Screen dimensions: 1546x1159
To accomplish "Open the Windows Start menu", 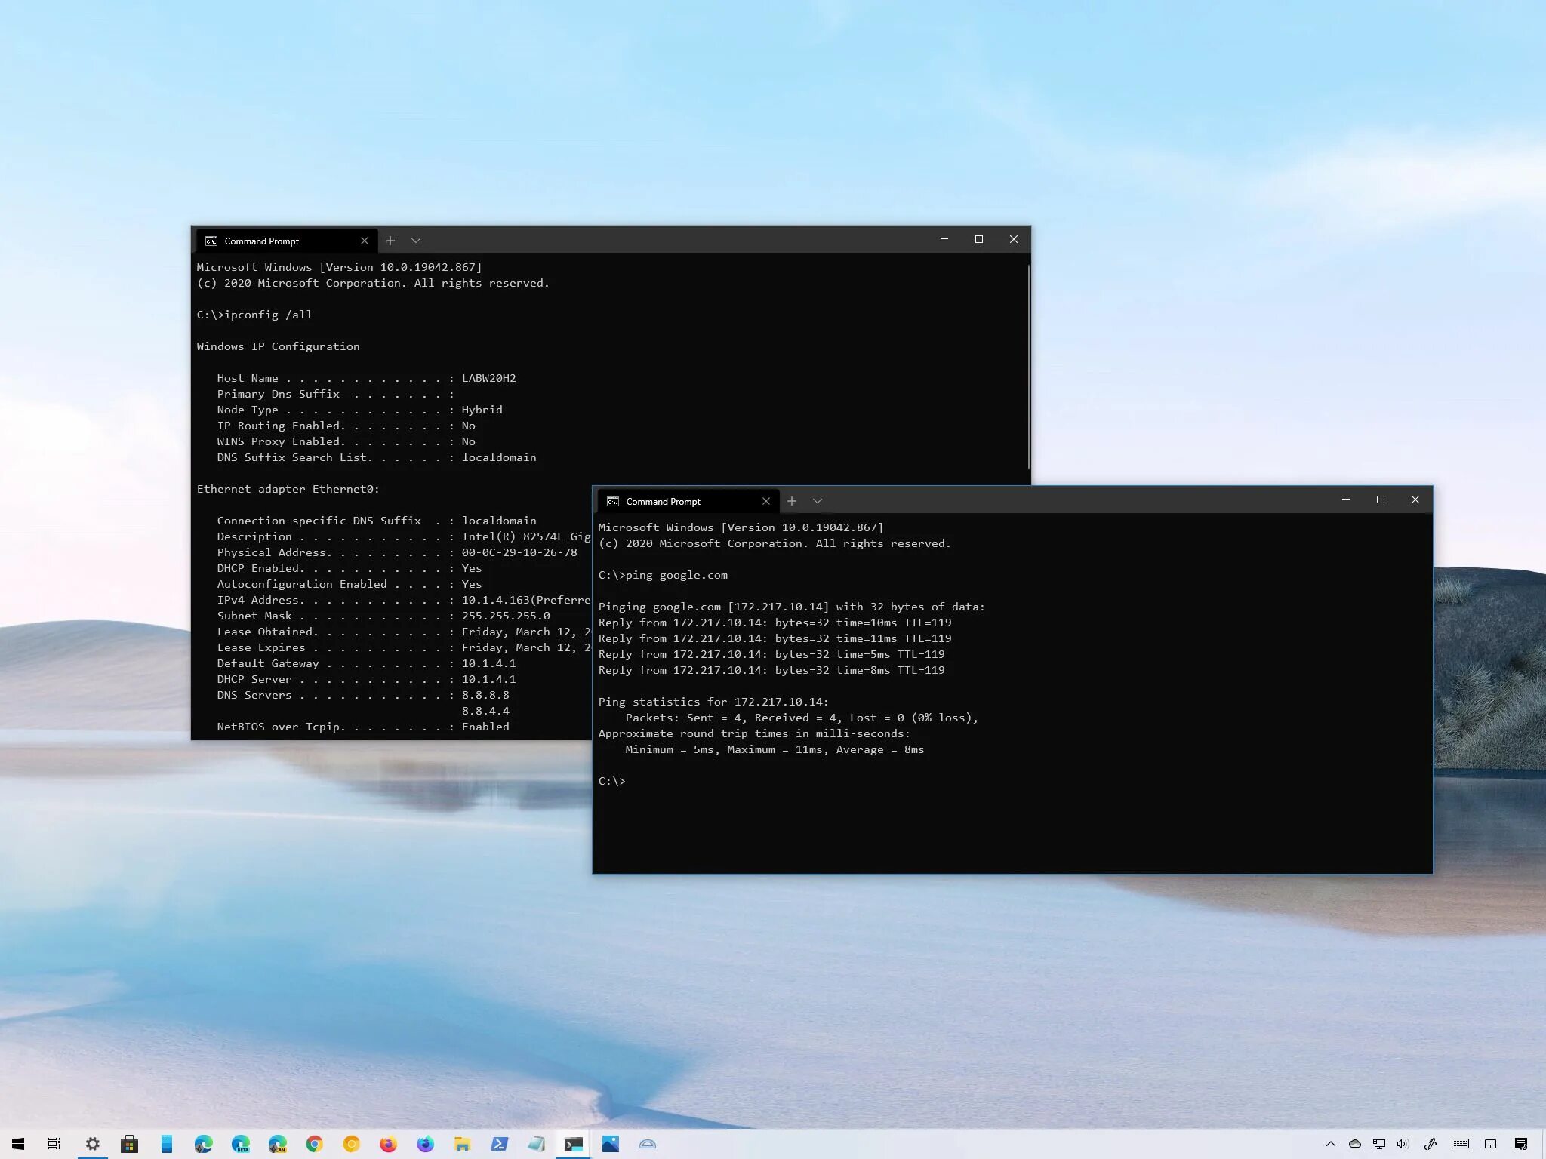I will tap(18, 1144).
